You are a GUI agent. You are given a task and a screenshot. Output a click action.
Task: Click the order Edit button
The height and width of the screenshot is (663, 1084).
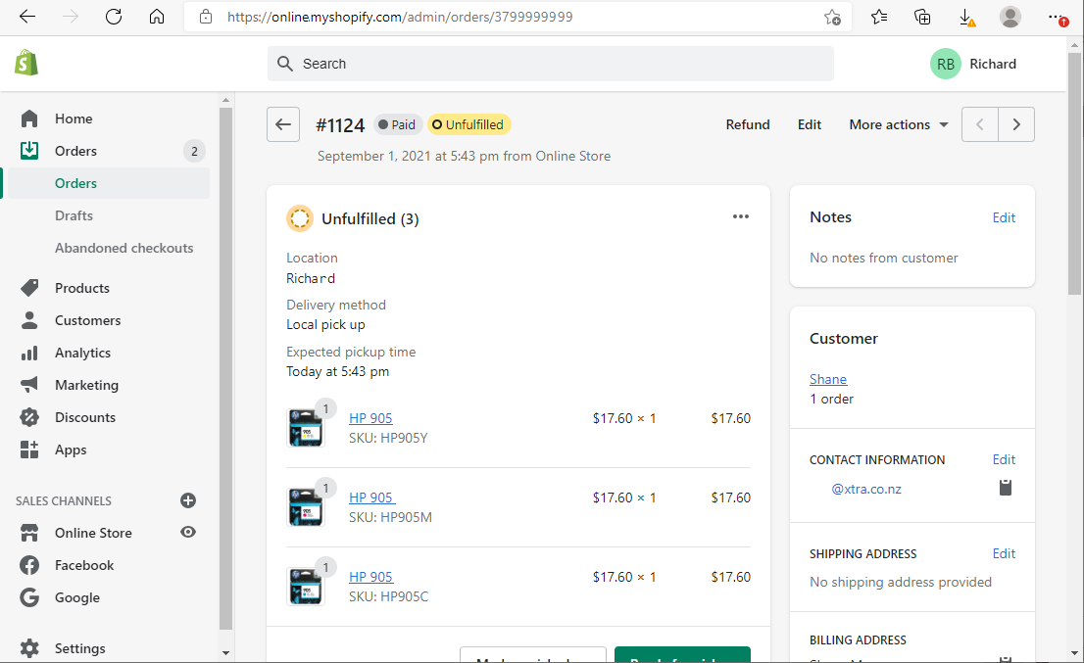click(x=809, y=125)
